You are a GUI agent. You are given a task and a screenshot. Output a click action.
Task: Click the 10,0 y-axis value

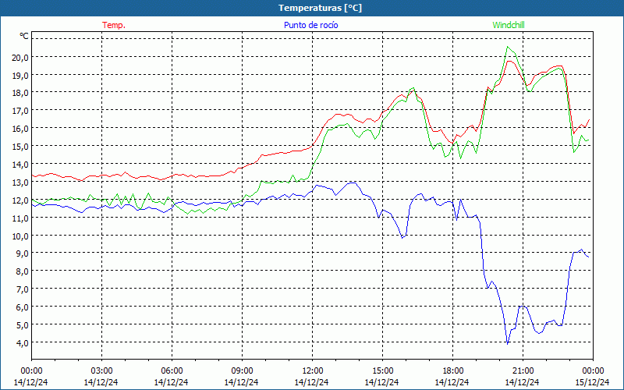click(20, 236)
